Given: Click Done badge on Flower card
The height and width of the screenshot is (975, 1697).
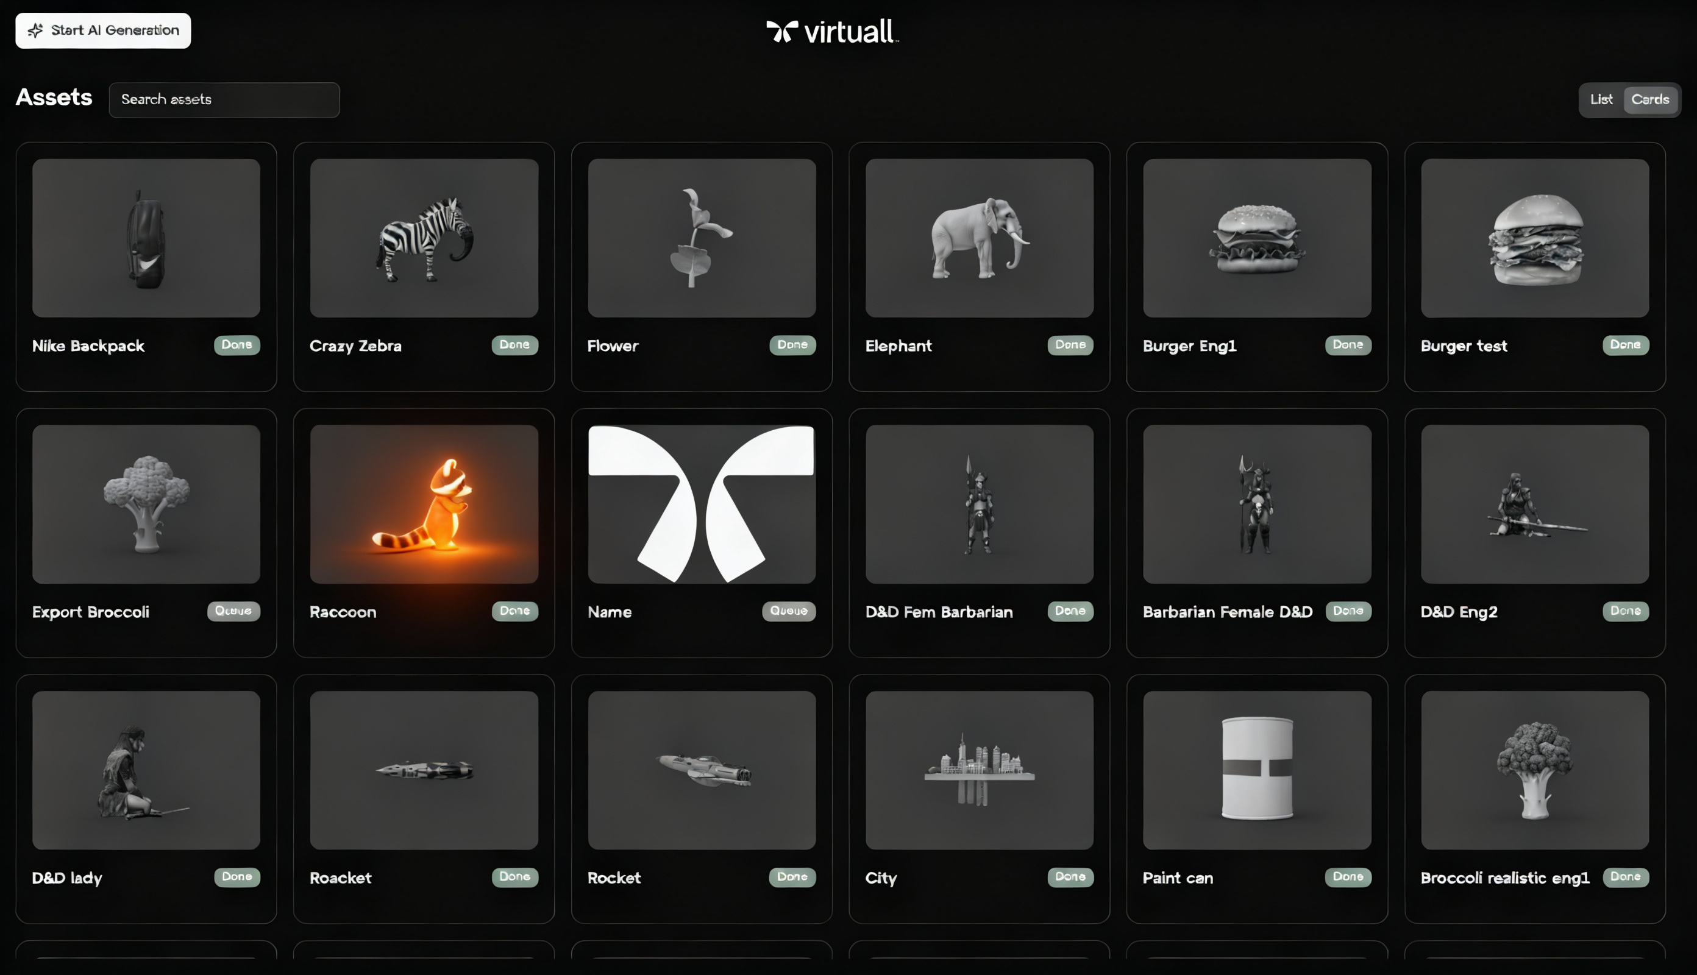Looking at the screenshot, I should click(x=792, y=345).
